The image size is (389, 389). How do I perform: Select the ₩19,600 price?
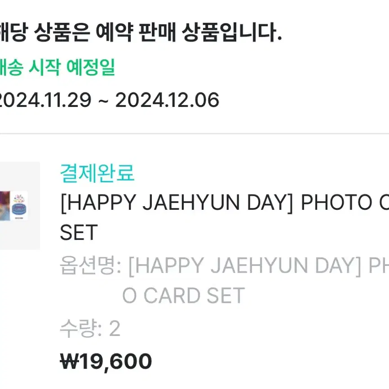click(x=106, y=362)
